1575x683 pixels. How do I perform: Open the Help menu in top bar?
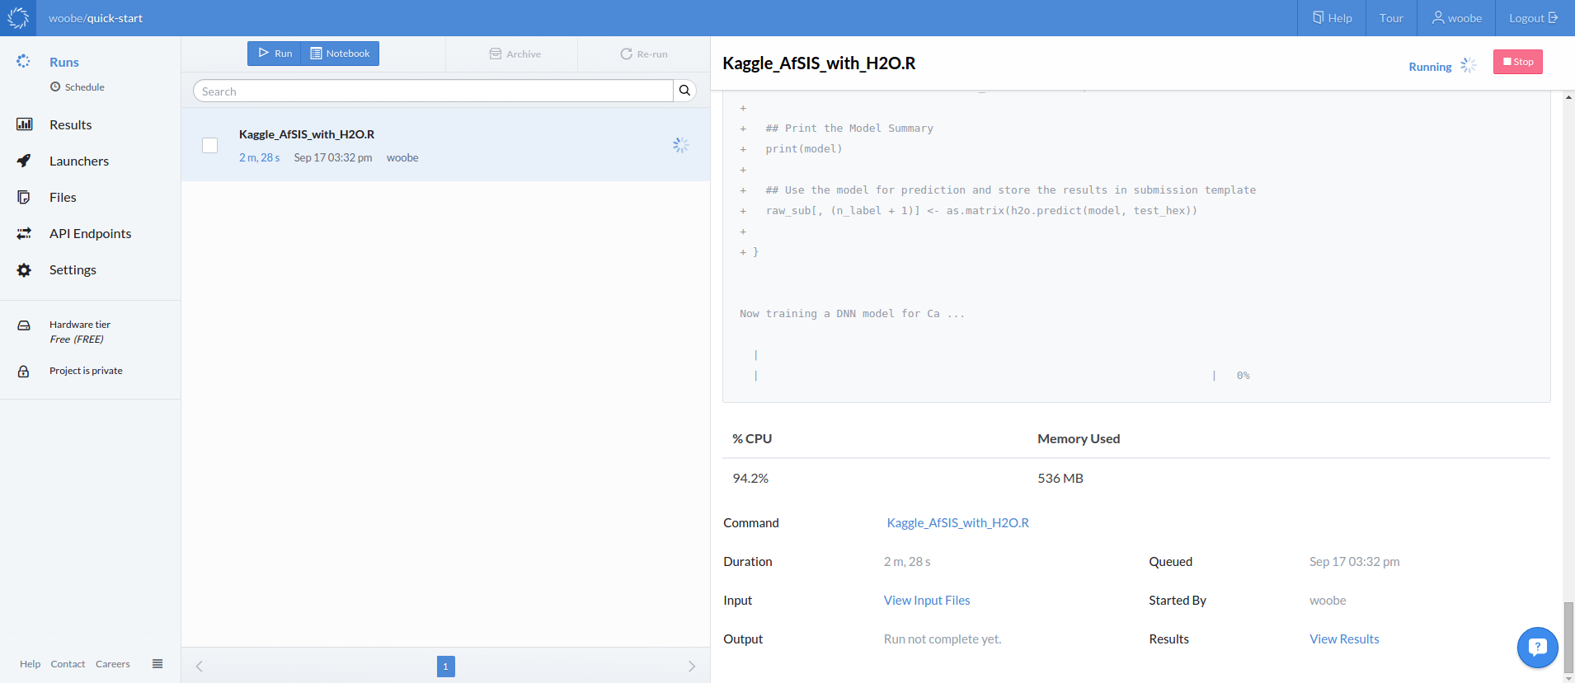(1333, 18)
